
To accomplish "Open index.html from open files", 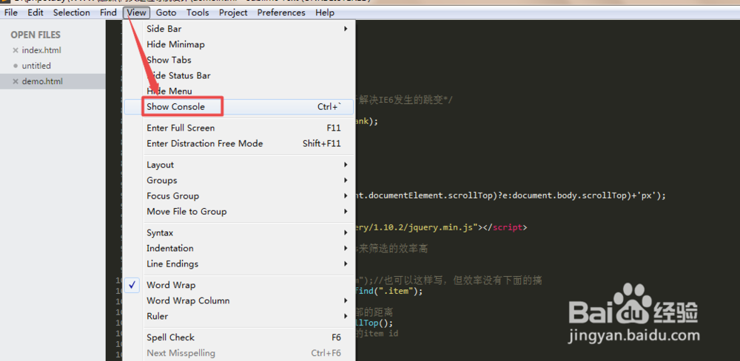I will click(x=41, y=50).
